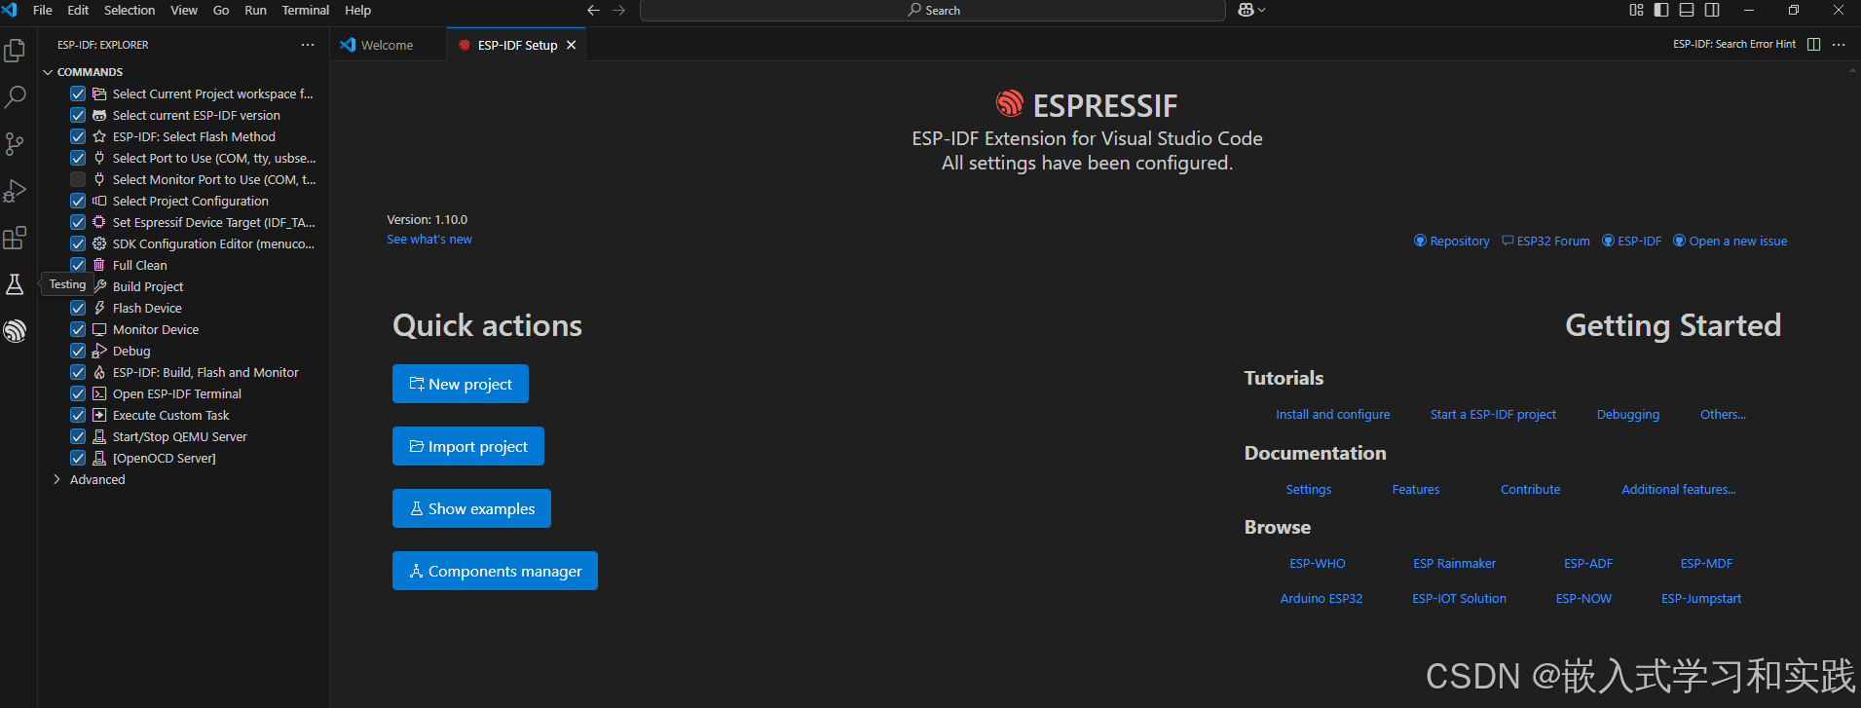
Task: Open the customize layout icon
Action: 1636,10
